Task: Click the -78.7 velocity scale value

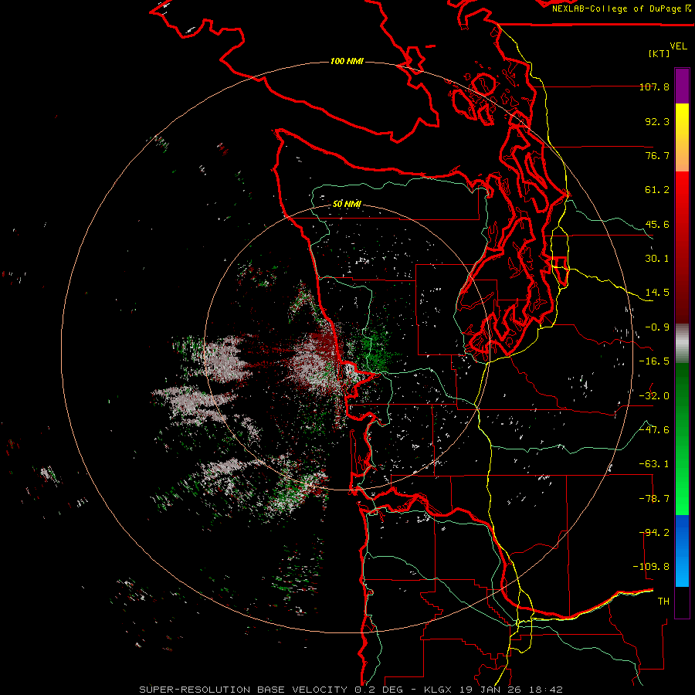Action: (654, 499)
